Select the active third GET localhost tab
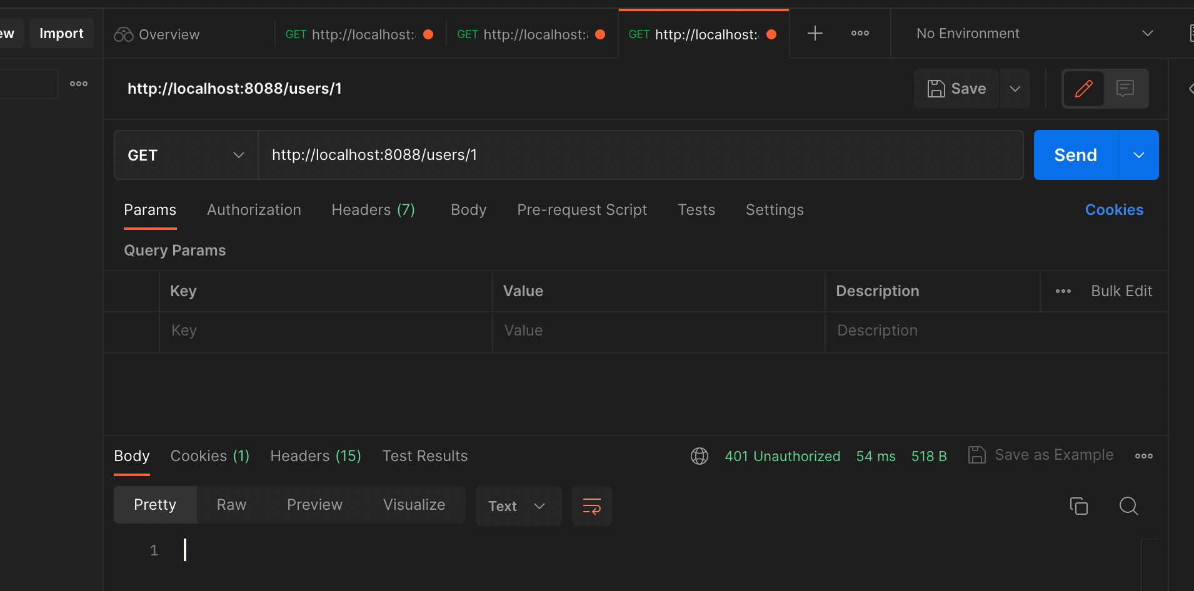The width and height of the screenshot is (1194, 591). pyautogui.click(x=703, y=34)
